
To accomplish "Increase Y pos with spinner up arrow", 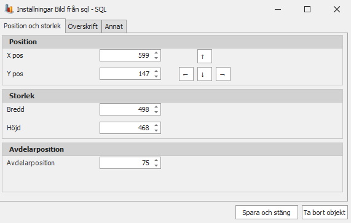I will 156,71.
